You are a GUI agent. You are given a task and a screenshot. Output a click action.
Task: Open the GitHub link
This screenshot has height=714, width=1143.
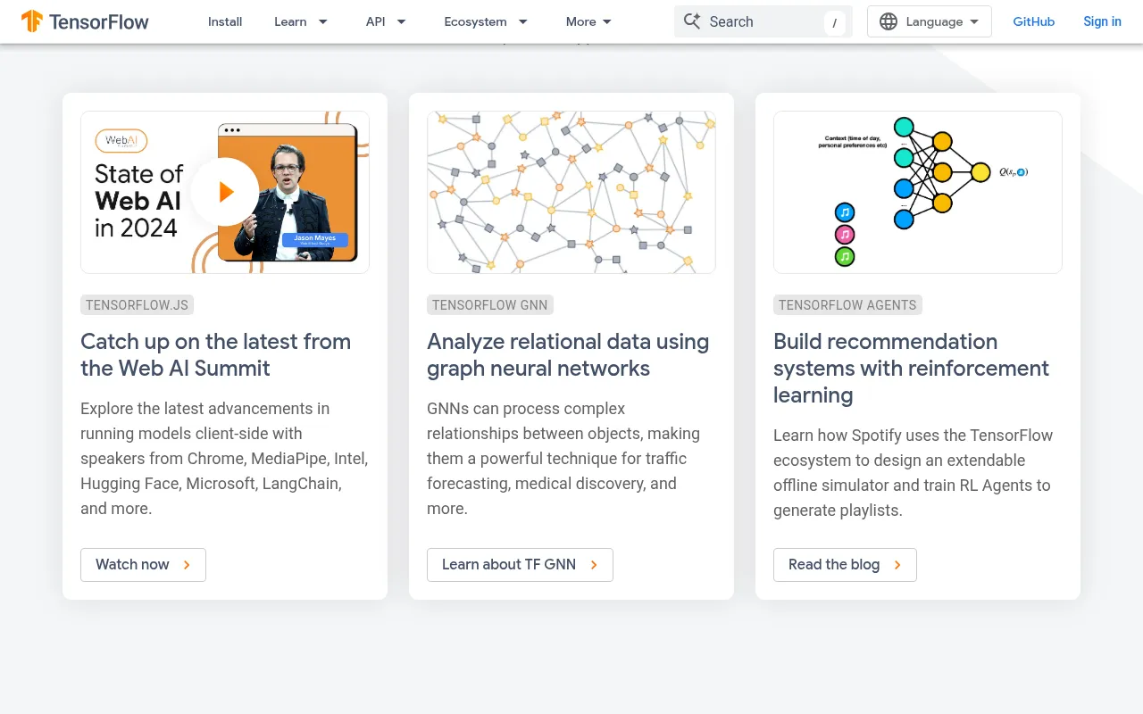tap(1033, 21)
